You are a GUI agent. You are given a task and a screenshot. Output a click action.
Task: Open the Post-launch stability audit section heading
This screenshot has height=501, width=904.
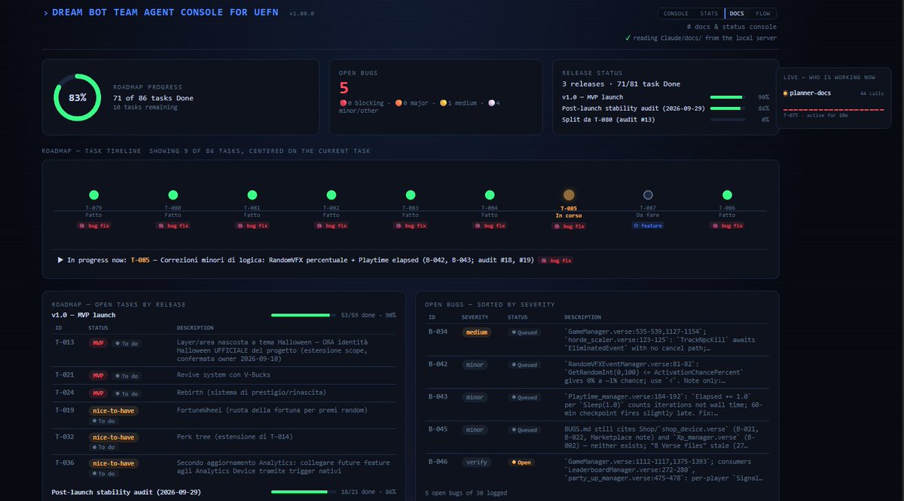click(125, 492)
